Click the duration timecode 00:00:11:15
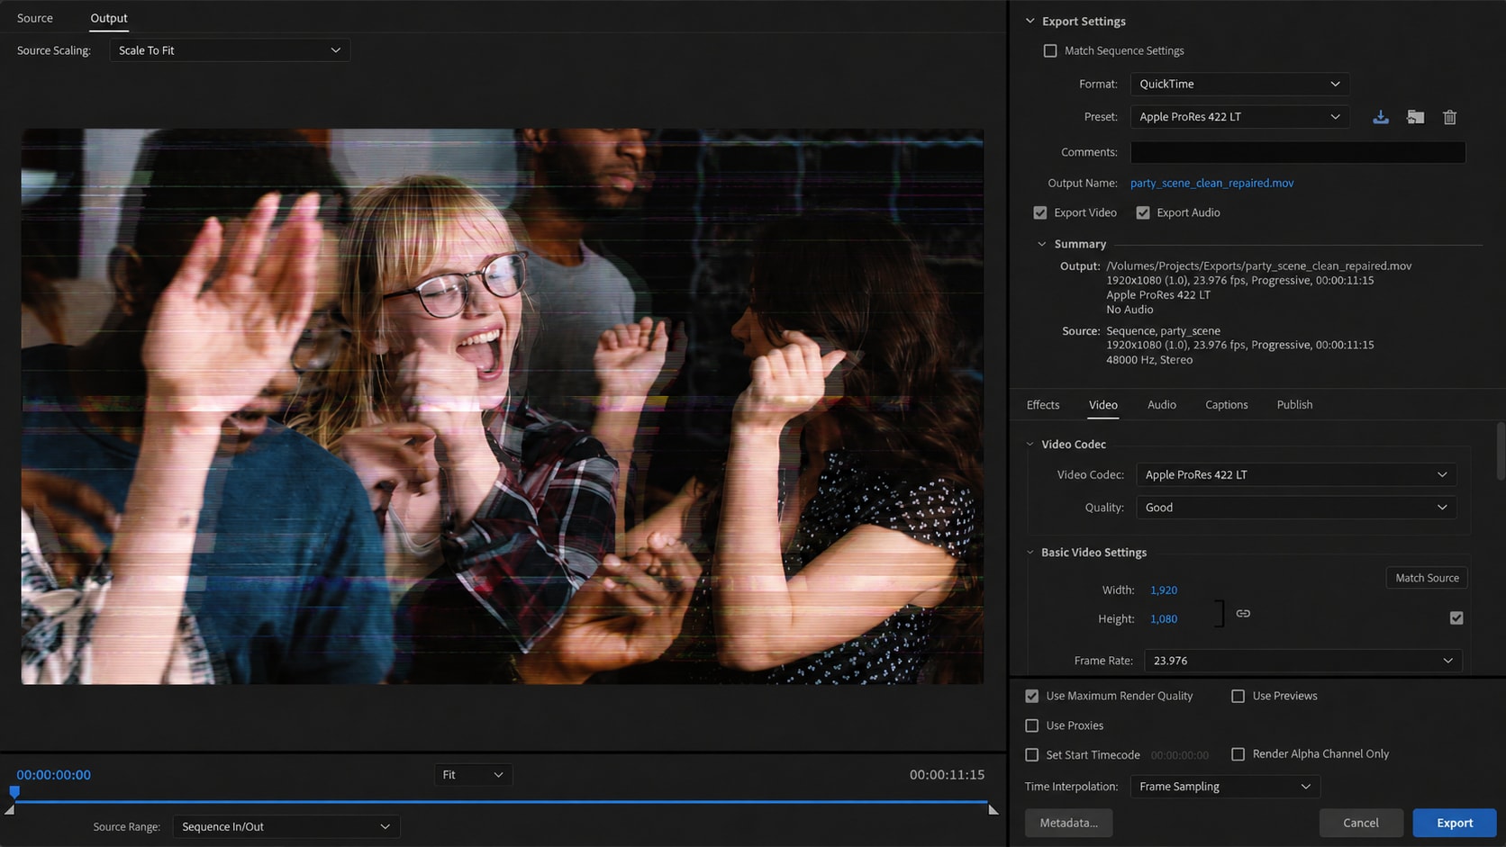The width and height of the screenshot is (1506, 847). [x=947, y=775]
